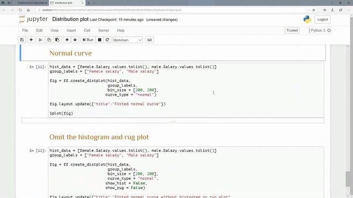Show set-aside tabs icon
This screenshot has height=198, width=353.
3,3
